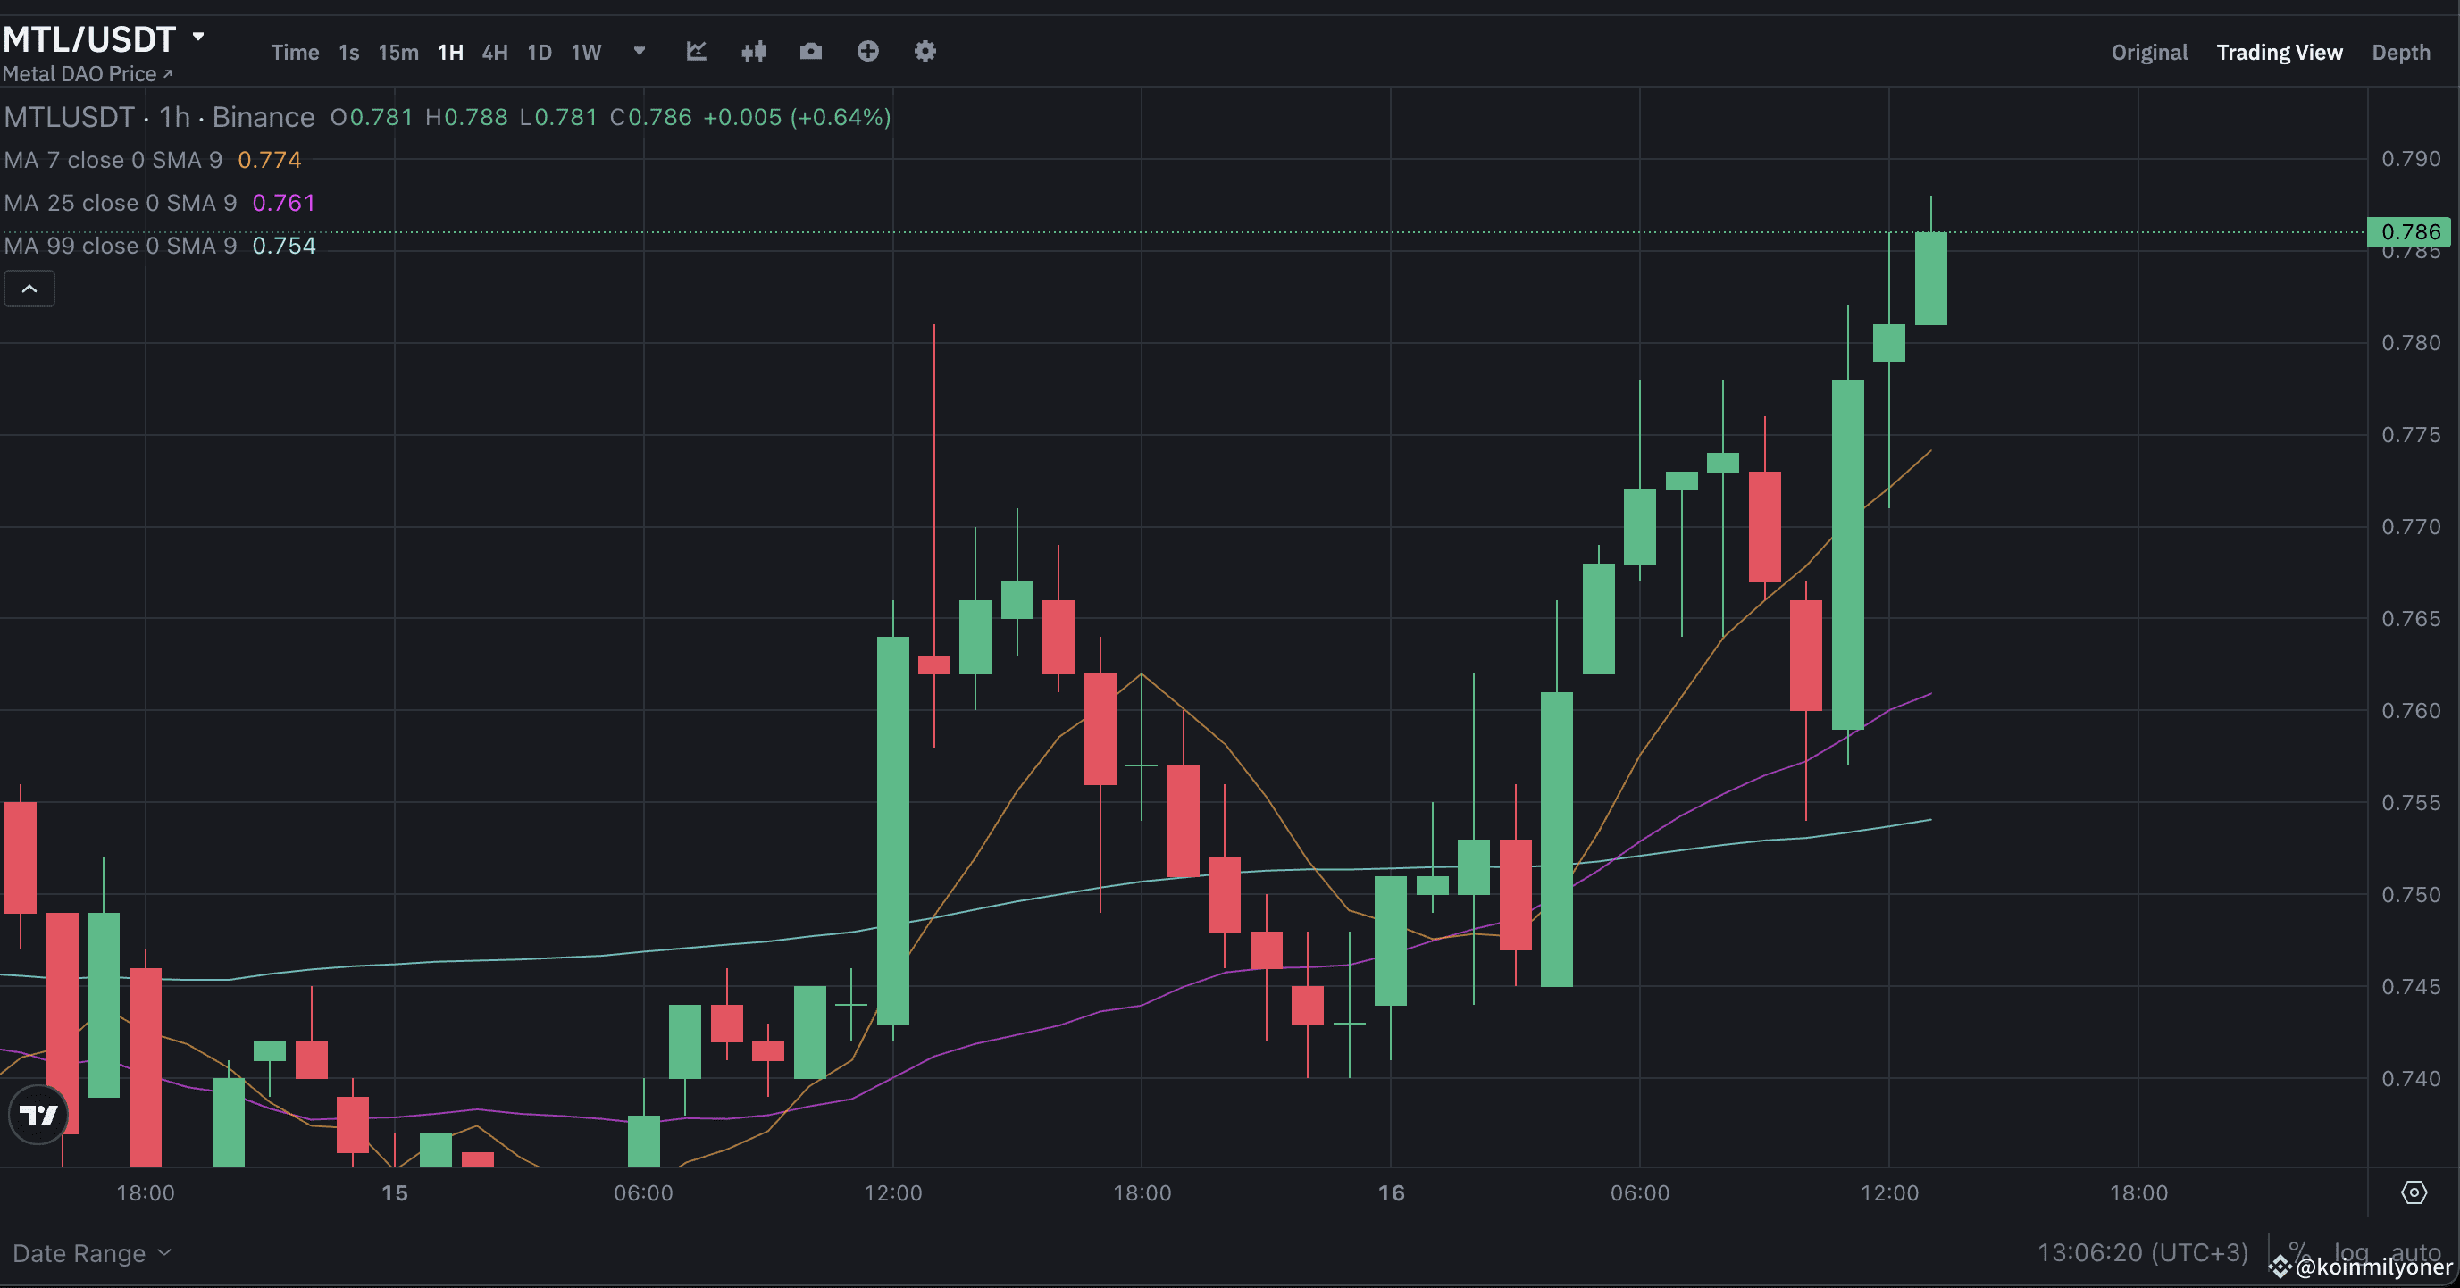Switch to the Original chart tab

pos(2148,53)
